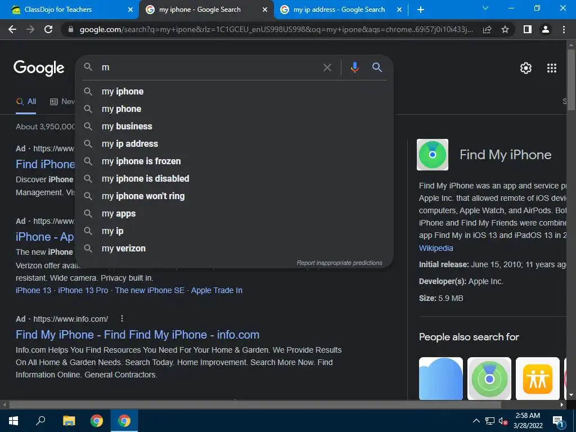Click the active Chrome taskbar icon
This screenshot has width=576, height=432.
tap(124, 421)
